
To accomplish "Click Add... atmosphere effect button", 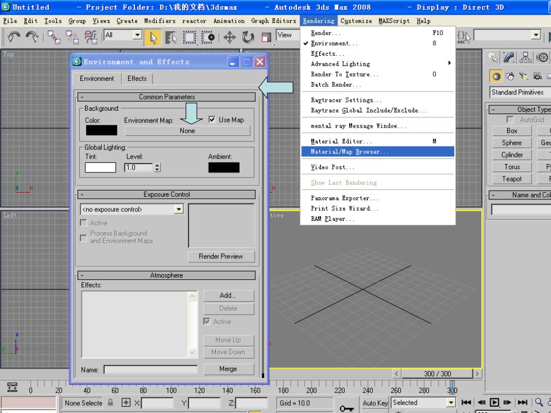I will [228, 296].
